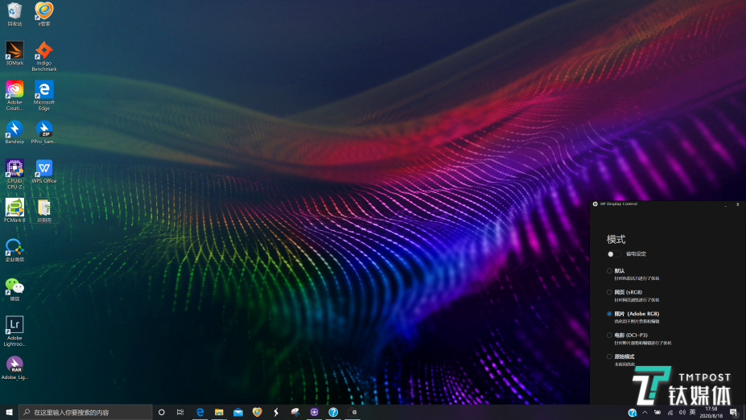Select the 默认 default display mode
This screenshot has height=420, width=746.
pyautogui.click(x=610, y=271)
